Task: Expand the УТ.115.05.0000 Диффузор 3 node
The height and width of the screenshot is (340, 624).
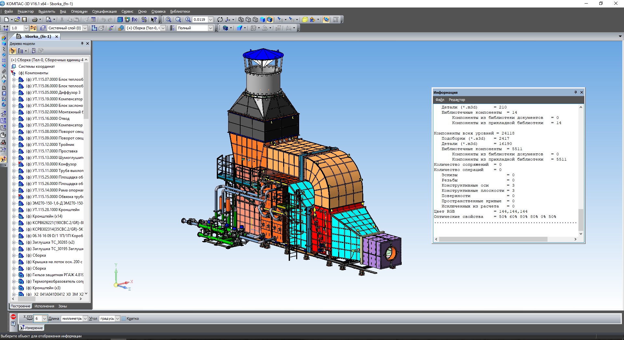Action: (14, 92)
